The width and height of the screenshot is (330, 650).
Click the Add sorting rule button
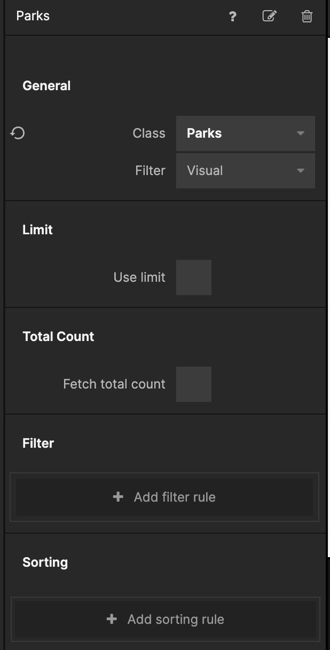click(166, 619)
